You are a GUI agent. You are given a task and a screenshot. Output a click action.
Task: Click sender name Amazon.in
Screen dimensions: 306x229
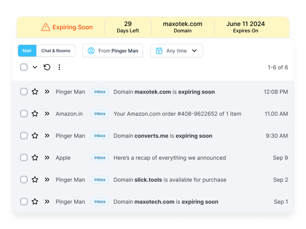69,114
